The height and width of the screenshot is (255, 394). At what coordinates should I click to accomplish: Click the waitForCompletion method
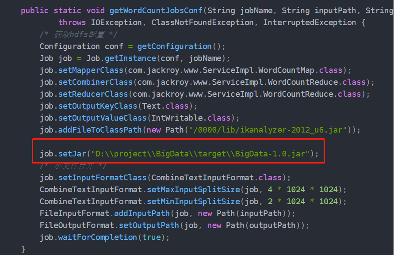pyautogui.click(x=98, y=237)
